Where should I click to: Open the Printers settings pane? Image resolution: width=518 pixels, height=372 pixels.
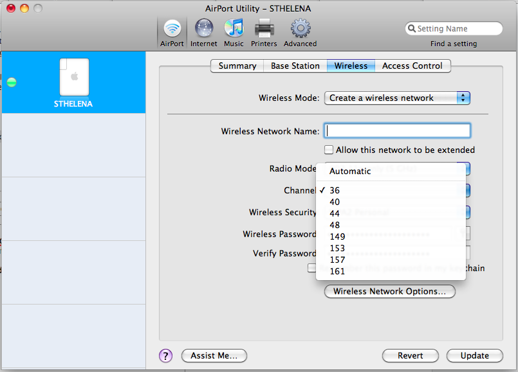tap(264, 31)
